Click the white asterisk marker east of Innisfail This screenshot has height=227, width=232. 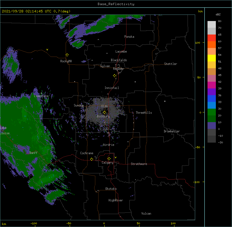click(x=135, y=82)
